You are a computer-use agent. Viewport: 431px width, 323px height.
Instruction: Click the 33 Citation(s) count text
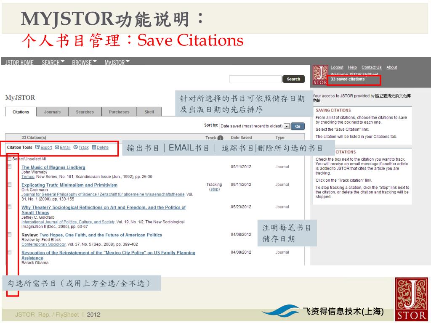pos(34,138)
